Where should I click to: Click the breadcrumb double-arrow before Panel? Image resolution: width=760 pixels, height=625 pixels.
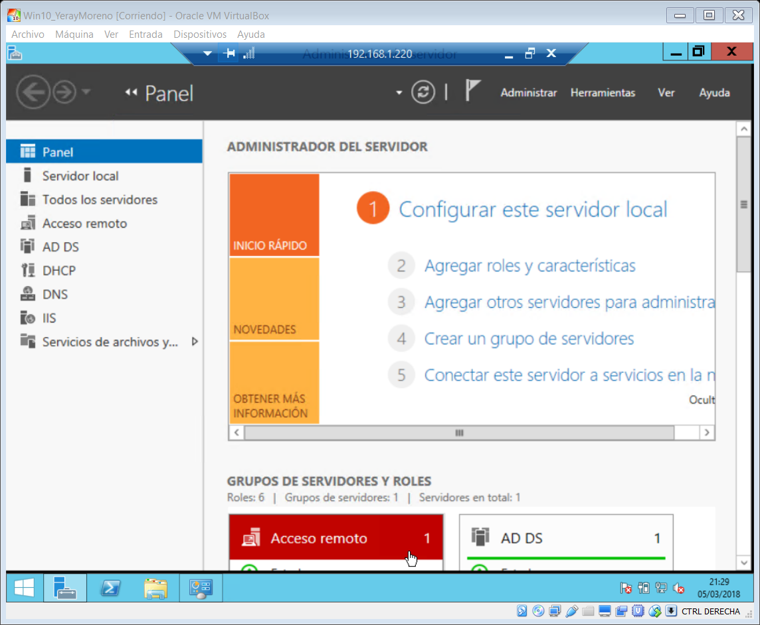(131, 92)
